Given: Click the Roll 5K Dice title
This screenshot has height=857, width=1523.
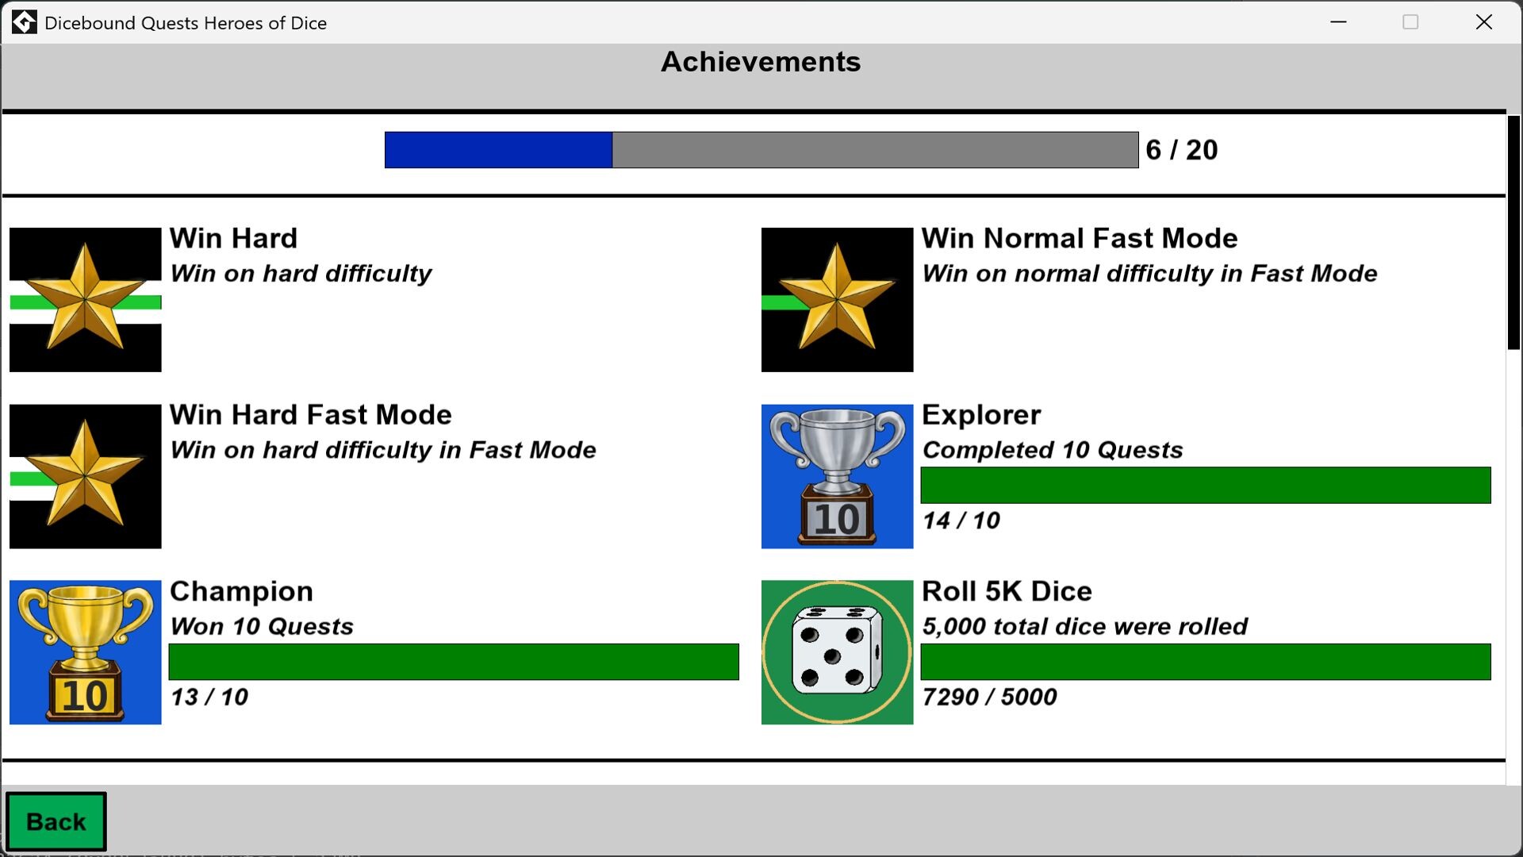Looking at the screenshot, I should click(1007, 591).
